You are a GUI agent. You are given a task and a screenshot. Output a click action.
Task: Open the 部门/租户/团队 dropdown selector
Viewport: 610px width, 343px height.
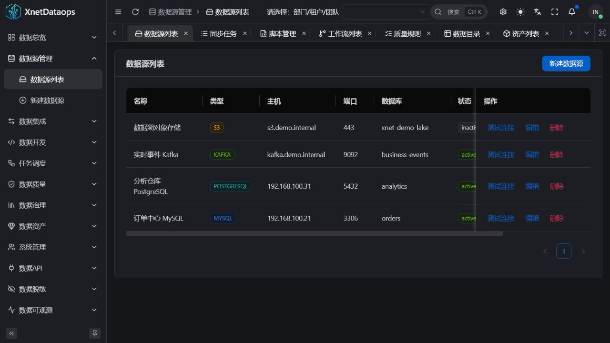coord(386,12)
